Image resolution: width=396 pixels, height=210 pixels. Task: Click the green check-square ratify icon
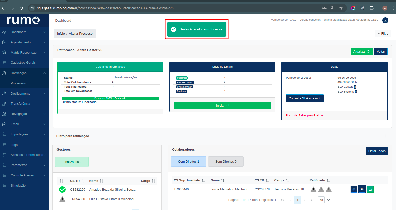pyautogui.click(x=370, y=189)
